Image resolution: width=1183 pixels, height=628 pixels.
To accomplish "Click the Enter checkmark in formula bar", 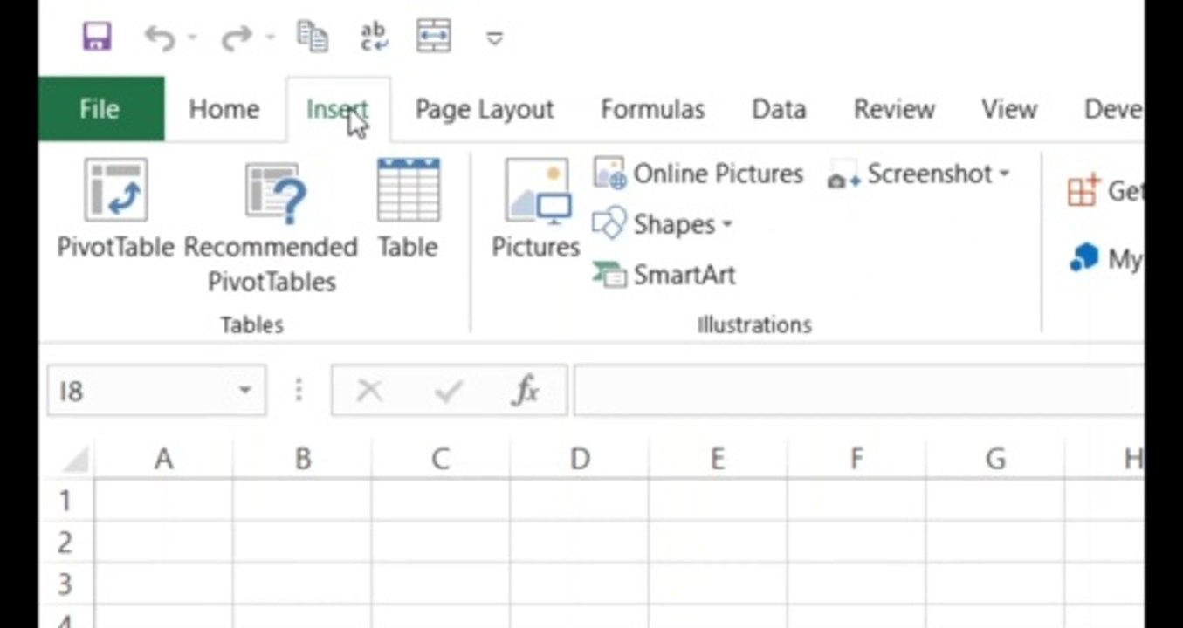I will [448, 392].
